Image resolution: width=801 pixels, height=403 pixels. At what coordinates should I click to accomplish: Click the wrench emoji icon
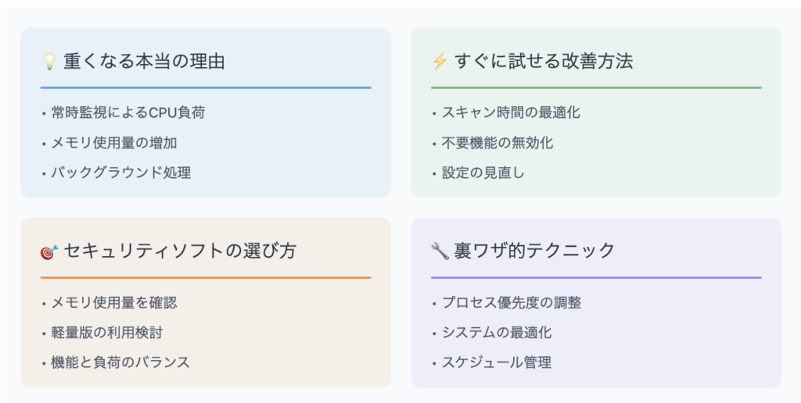[440, 251]
